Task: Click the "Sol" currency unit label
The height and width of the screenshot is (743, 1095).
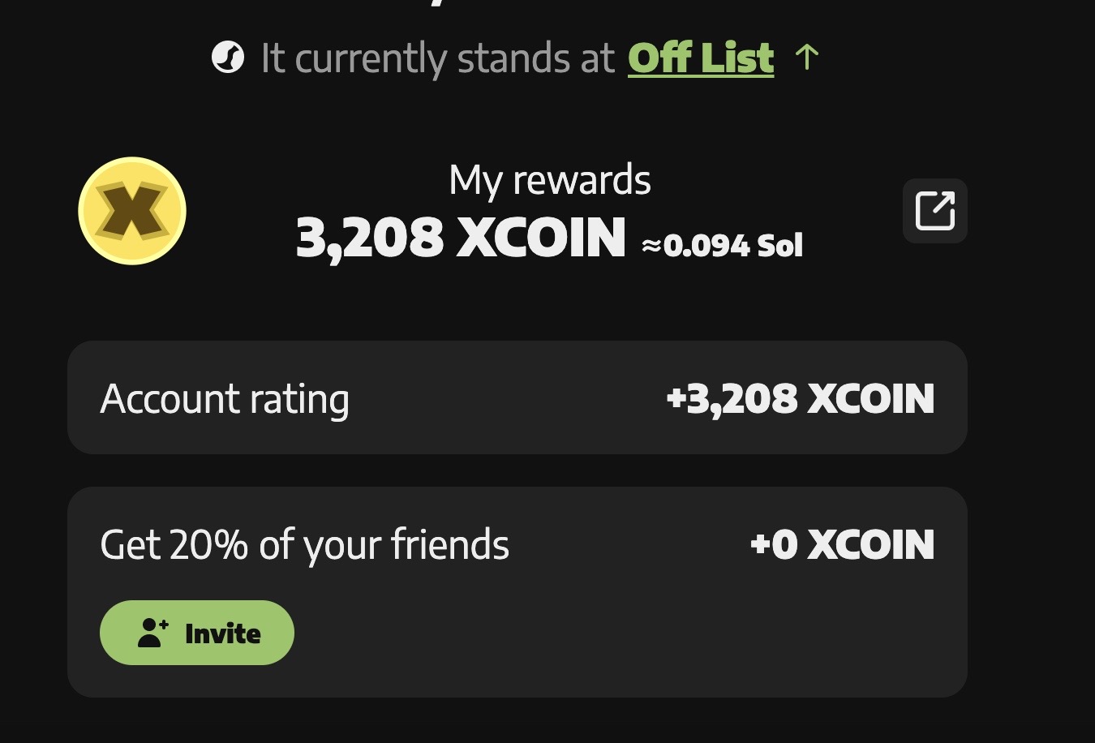Action: pyautogui.click(x=779, y=245)
